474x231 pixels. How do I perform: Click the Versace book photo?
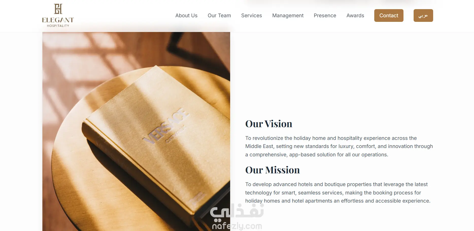[136, 131]
